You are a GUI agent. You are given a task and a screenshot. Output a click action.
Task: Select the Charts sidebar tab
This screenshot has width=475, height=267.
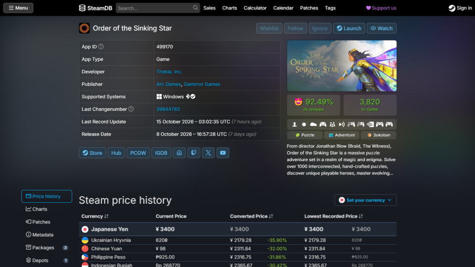[x=47, y=209]
